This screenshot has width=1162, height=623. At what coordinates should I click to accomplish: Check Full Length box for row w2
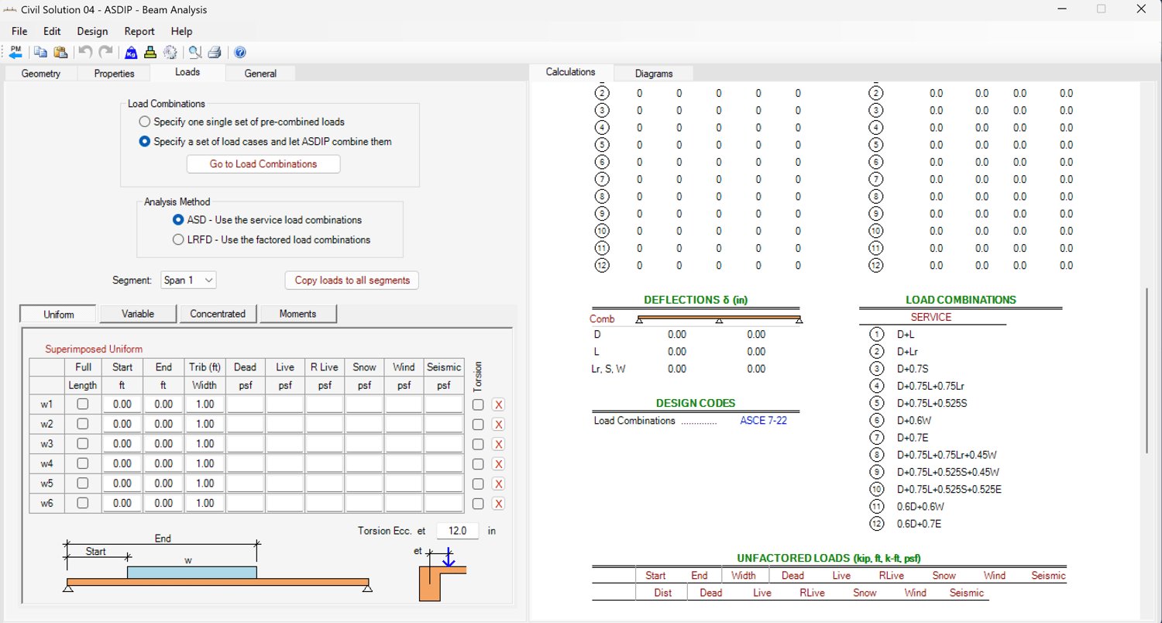(83, 424)
